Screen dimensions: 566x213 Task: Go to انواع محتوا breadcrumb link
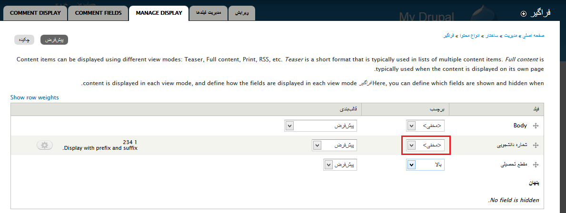click(469, 36)
